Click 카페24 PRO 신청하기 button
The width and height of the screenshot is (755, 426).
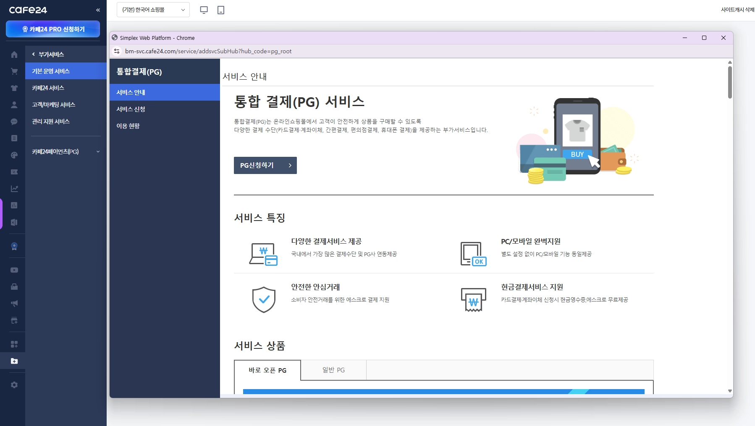53,29
